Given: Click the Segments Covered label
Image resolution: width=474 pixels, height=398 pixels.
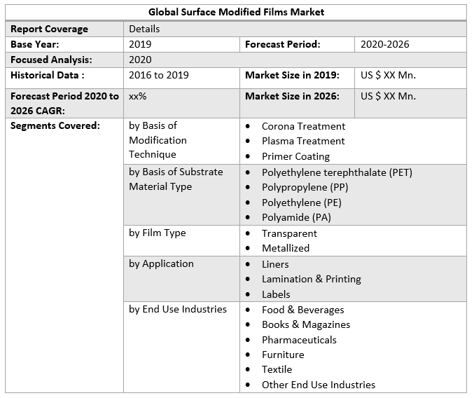Looking at the screenshot, I should pyautogui.click(x=55, y=126).
